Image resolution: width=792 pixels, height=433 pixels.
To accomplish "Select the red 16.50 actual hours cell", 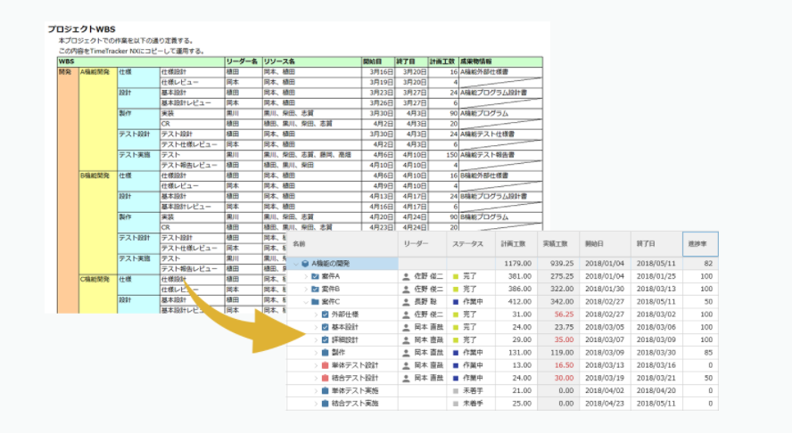I will coord(558,365).
